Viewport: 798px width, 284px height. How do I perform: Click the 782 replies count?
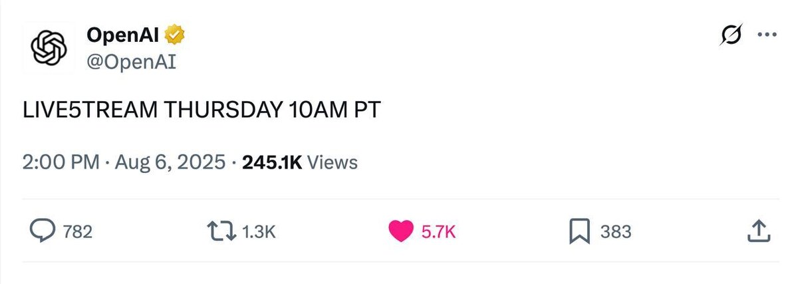(x=77, y=231)
